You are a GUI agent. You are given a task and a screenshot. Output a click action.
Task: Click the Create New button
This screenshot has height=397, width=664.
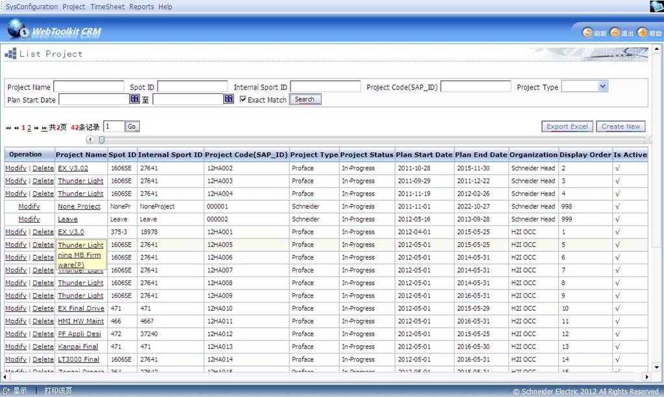(621, 126)
